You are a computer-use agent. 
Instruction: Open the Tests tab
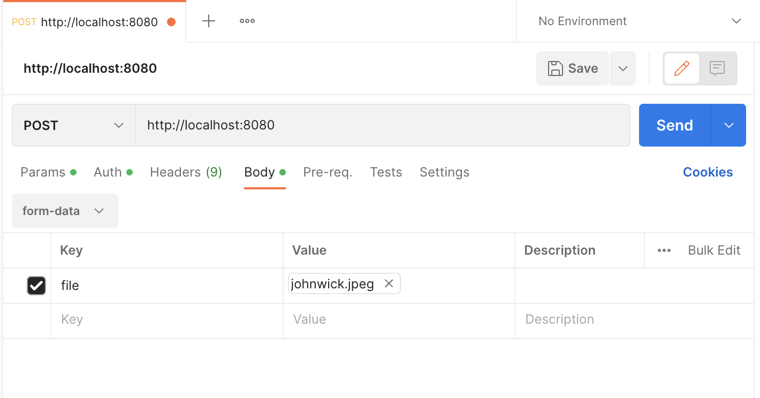[x=385, y=172]
